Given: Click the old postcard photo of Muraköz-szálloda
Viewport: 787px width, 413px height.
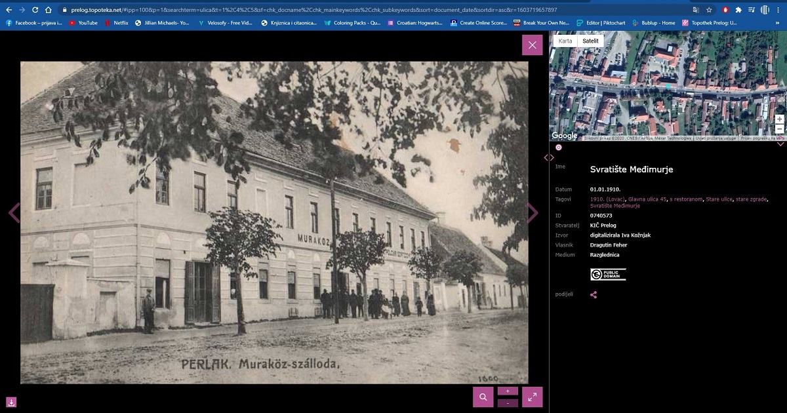Looking at the screenshot, I should point(274,223).
